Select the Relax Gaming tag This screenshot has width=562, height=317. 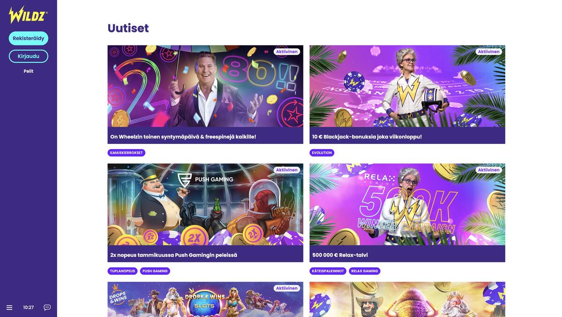point(364,271)
